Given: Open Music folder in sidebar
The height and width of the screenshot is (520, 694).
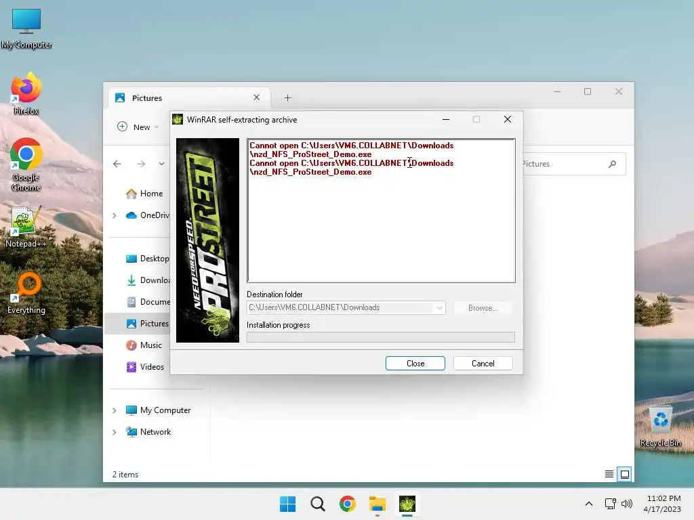Looking at the screenshot, I should pyautogui.click(x=144, y=345).
